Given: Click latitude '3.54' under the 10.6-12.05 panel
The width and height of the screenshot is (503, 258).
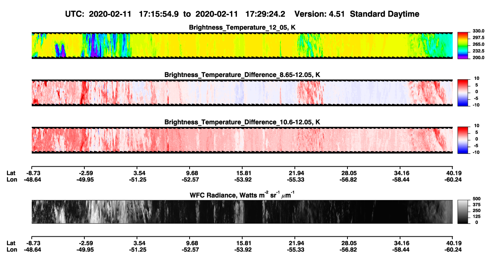Looking at the screenshot, I should [x=137, y=173].
